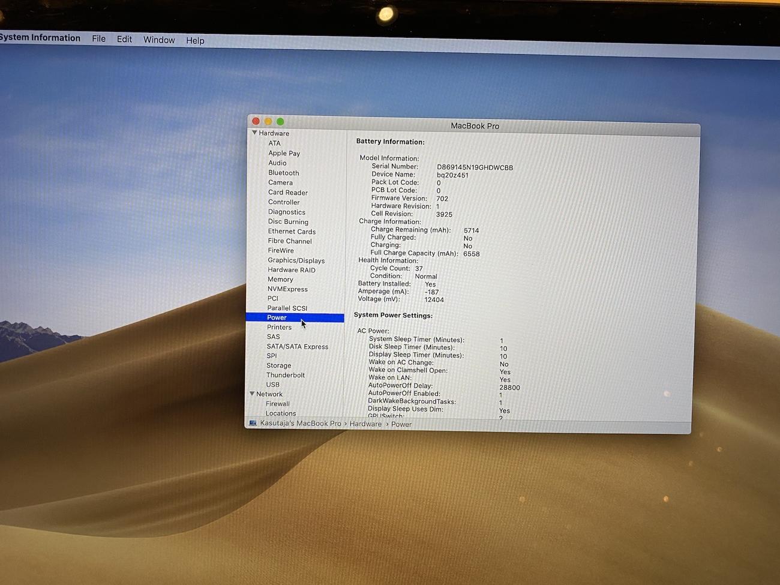Image resolution: width=780 pixels, height=585 pixels.
Task: Open the File menu
Action: 99,39
